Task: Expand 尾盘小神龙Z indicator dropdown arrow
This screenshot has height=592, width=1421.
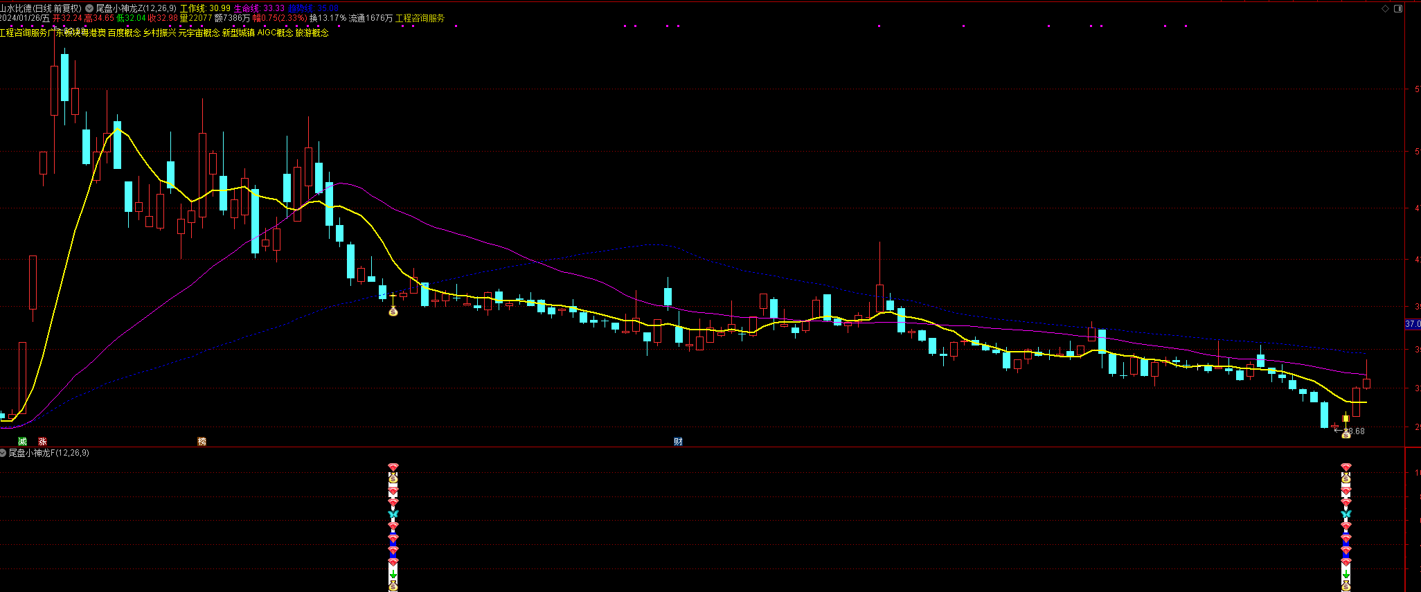Action: (x=89, y=8)
